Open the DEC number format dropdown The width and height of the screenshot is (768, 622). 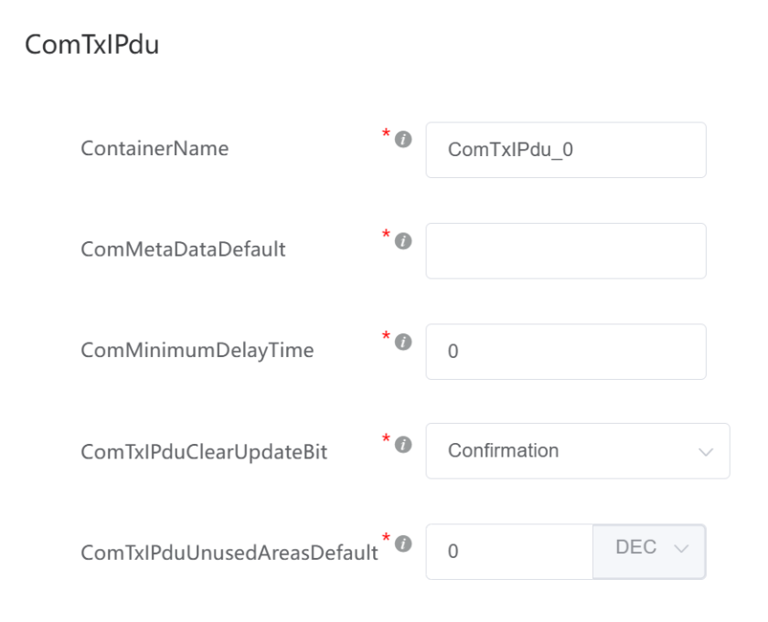point(649,552)
